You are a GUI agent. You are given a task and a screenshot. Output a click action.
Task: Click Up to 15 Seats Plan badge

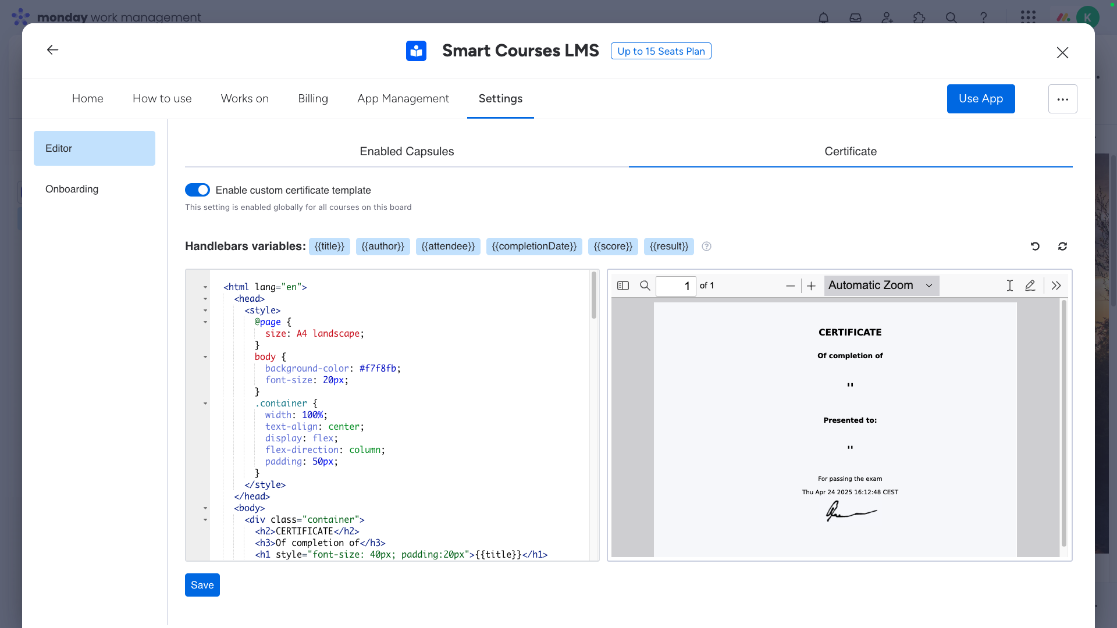[x=661, y=51]
